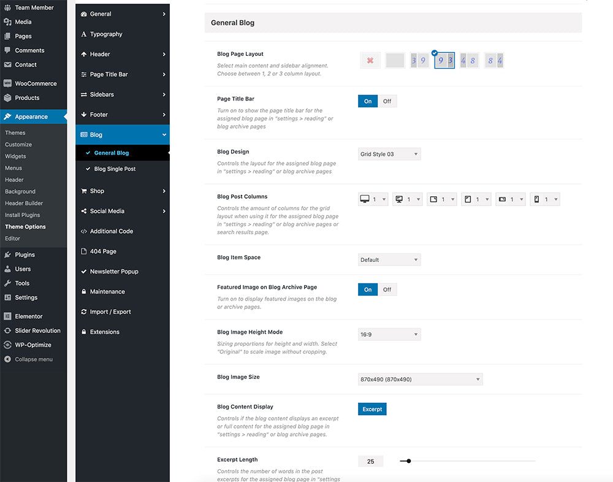Click the Shop cart icon
Screen dimensions: 613x482
click(x=84, y=191)
